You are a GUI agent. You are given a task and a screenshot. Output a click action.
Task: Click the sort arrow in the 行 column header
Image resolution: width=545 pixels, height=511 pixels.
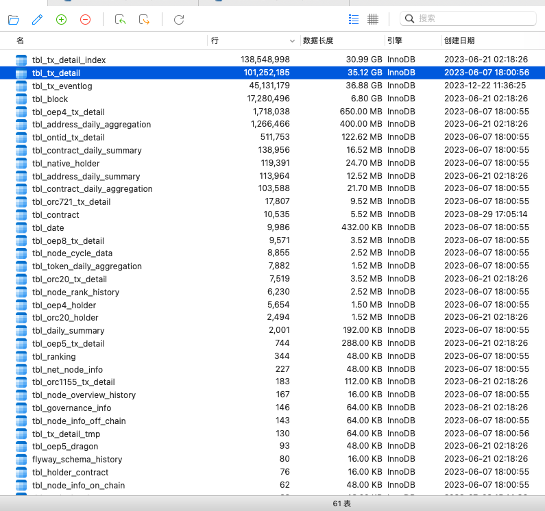293,41
